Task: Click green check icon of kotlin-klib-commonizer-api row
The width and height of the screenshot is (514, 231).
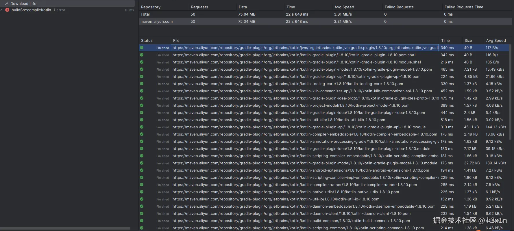Action: coord(142,91)
